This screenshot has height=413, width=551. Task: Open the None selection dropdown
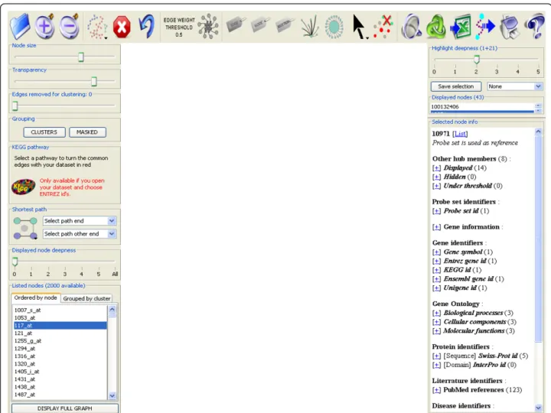pyautogui.click(x=514, y=86)
